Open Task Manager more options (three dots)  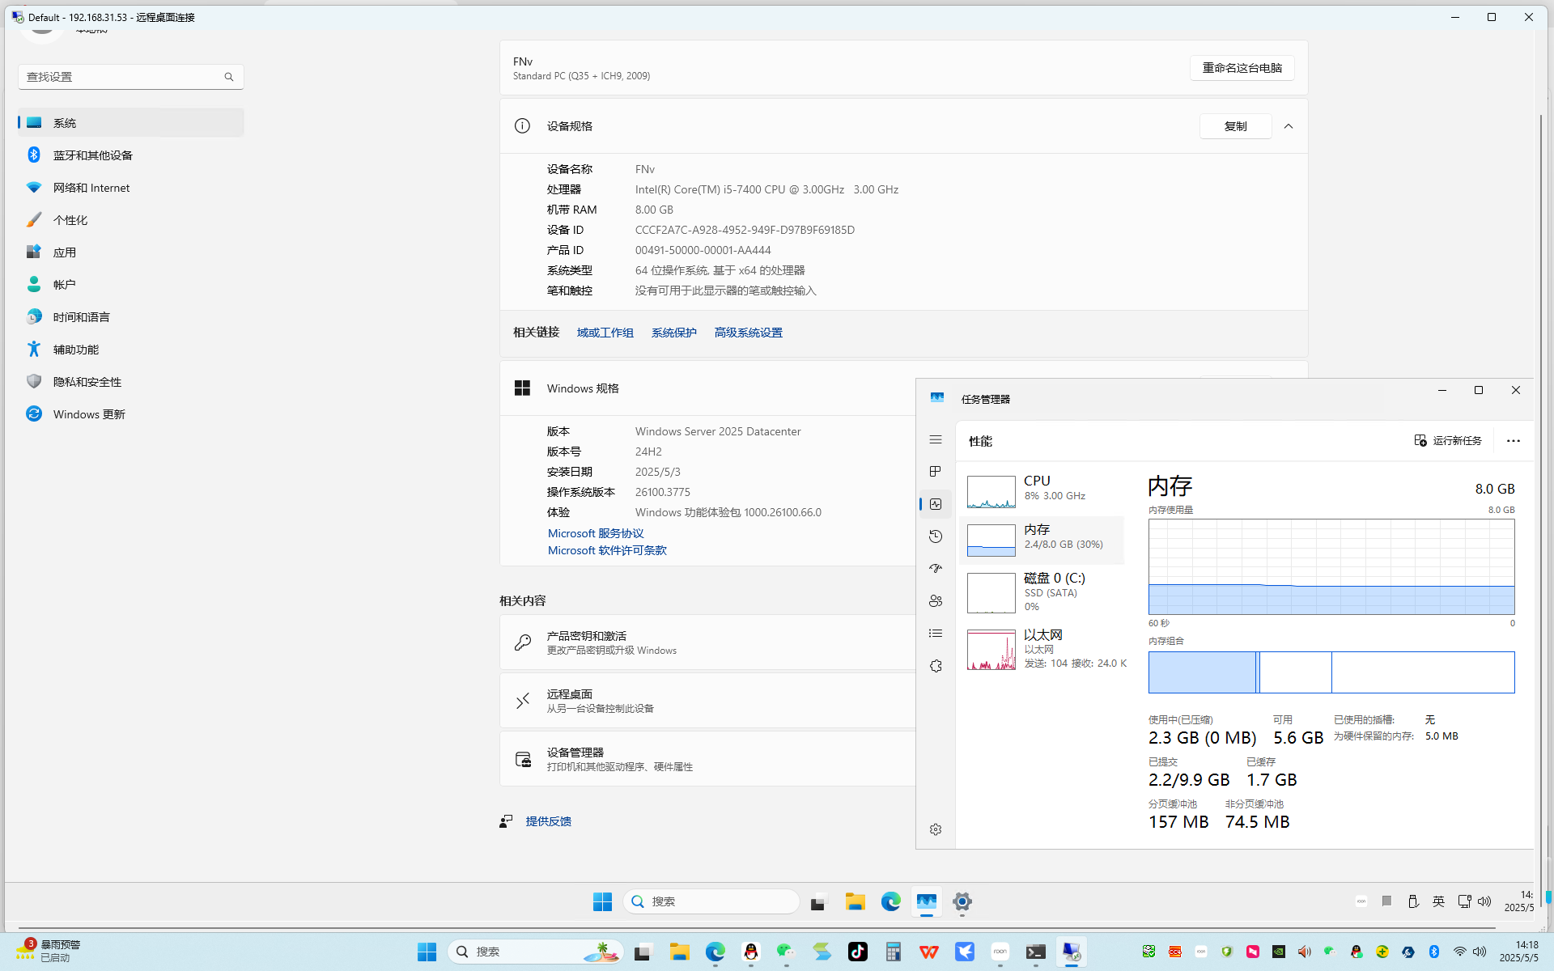point(1514,441)
